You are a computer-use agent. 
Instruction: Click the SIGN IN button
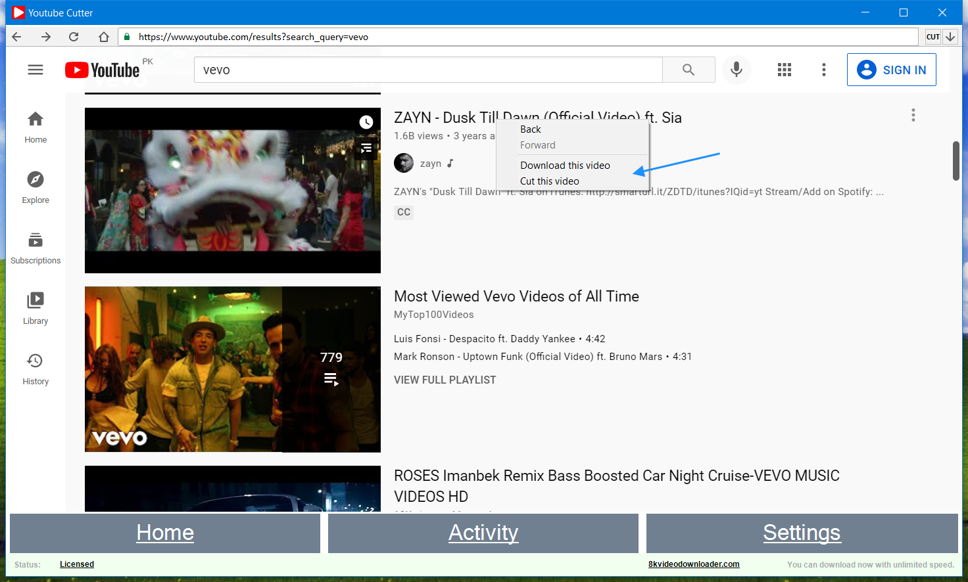tap(892, 70)
